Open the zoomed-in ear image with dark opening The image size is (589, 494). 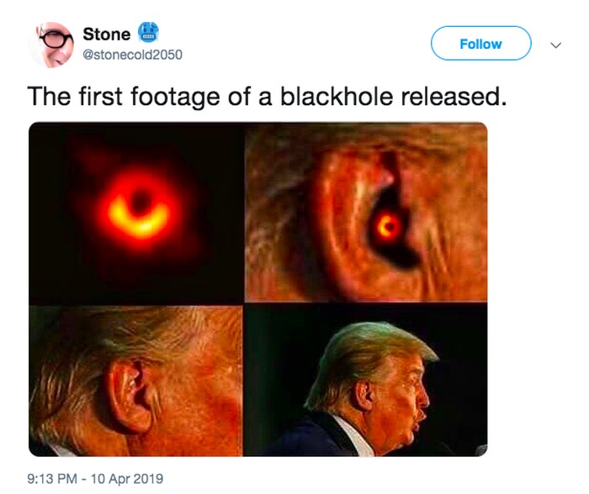tap(366, 212)
